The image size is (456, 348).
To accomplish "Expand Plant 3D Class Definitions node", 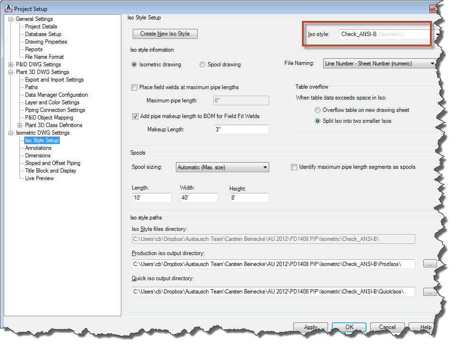I will [20, 126].
